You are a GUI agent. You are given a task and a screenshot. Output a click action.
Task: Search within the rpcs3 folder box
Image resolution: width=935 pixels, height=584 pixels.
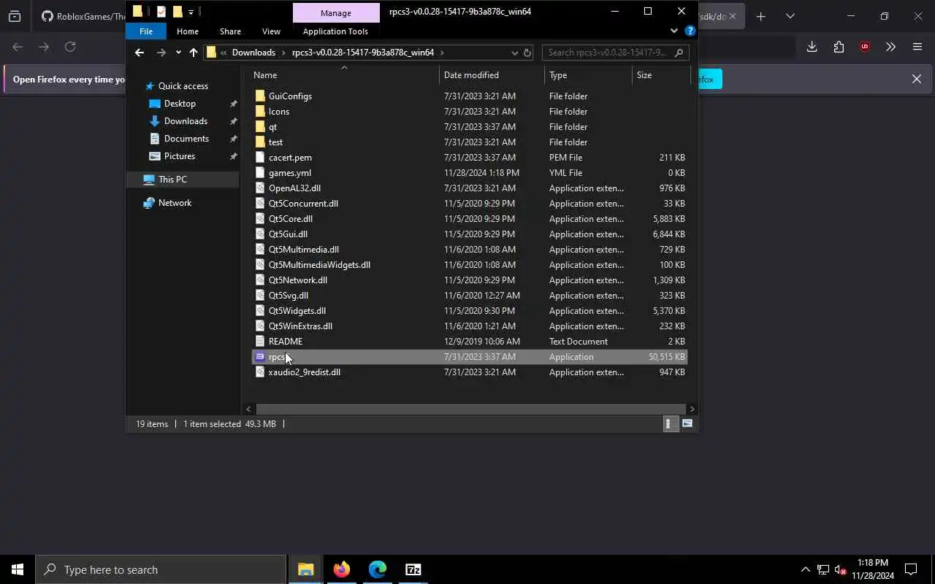615,53
